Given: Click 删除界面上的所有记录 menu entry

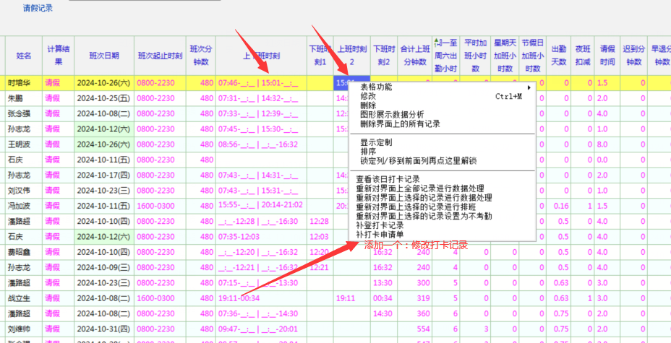Looking at the screenshot, I should [400, 124].
